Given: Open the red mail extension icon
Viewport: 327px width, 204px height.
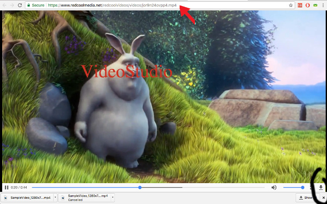Looking at the screenshot, I should 300,5.
